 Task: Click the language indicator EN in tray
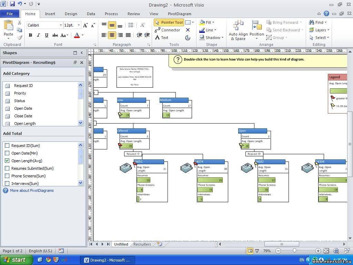pyautogui.click(x=302, y=260)
